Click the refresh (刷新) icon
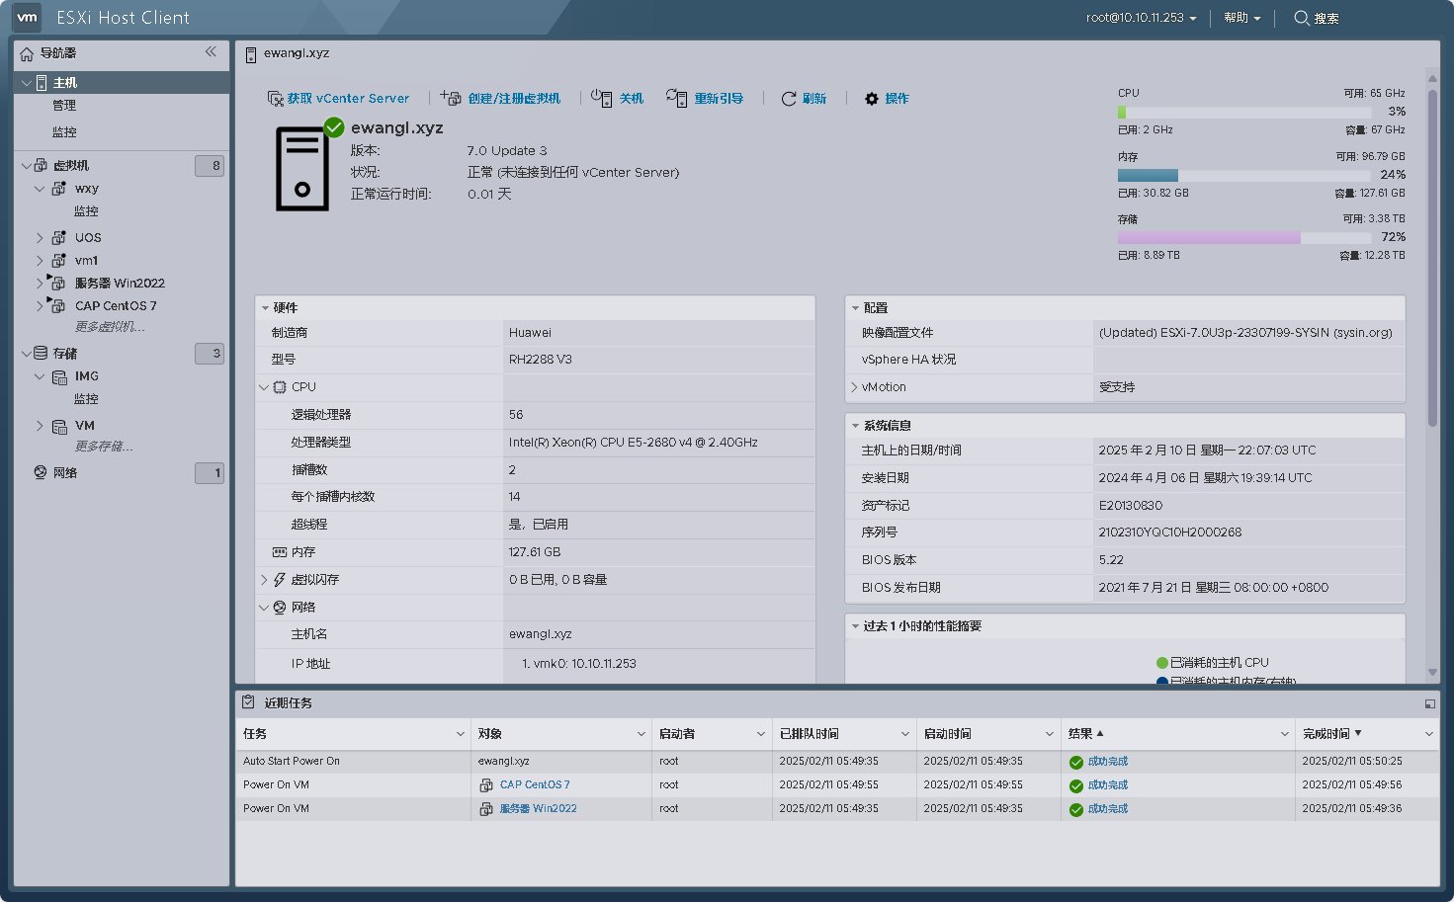Viewport: 1454px width, 902px height. pos(789,99)
